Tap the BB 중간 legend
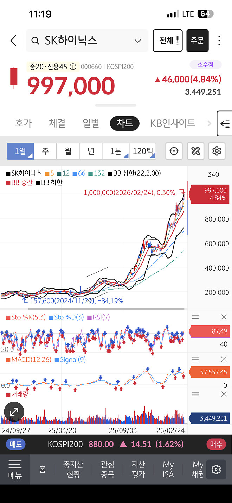 pos(19,182)
